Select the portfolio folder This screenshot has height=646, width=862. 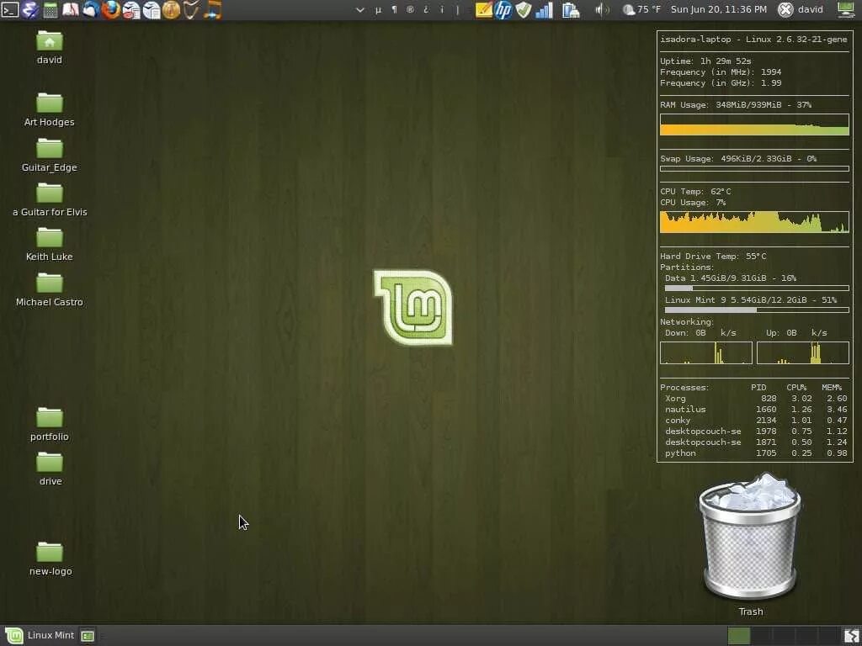tap(50, 424)
